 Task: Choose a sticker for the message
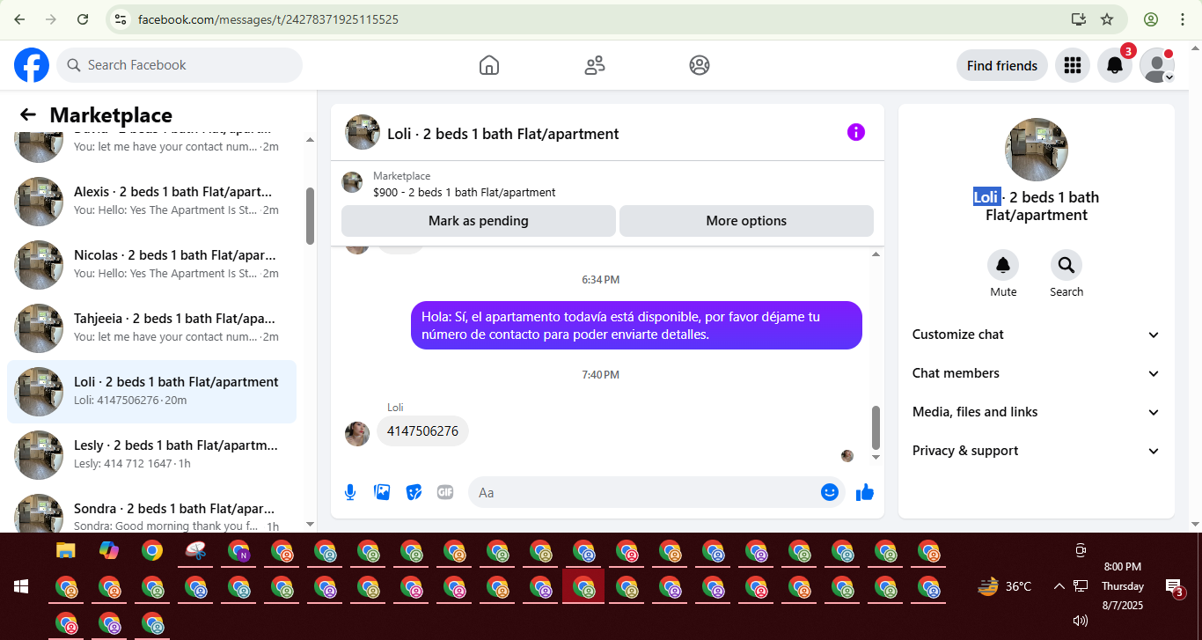[414, 492]
